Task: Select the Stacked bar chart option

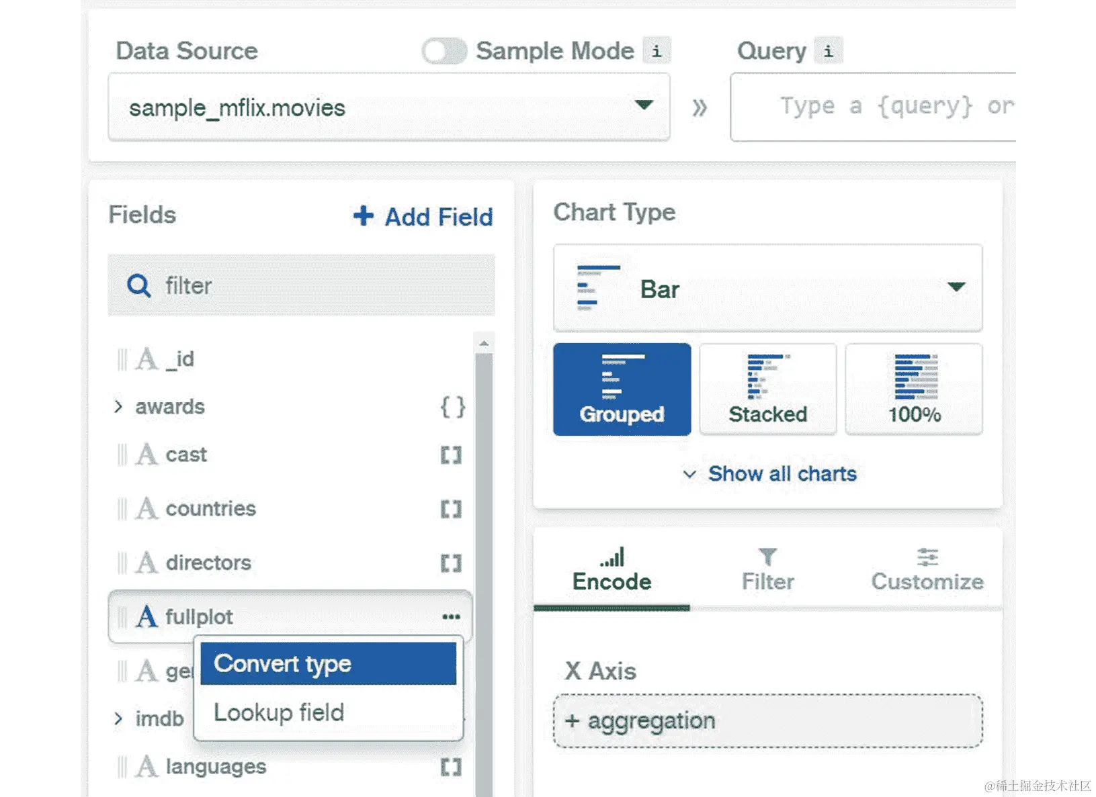Action: (x=767, y=389)
